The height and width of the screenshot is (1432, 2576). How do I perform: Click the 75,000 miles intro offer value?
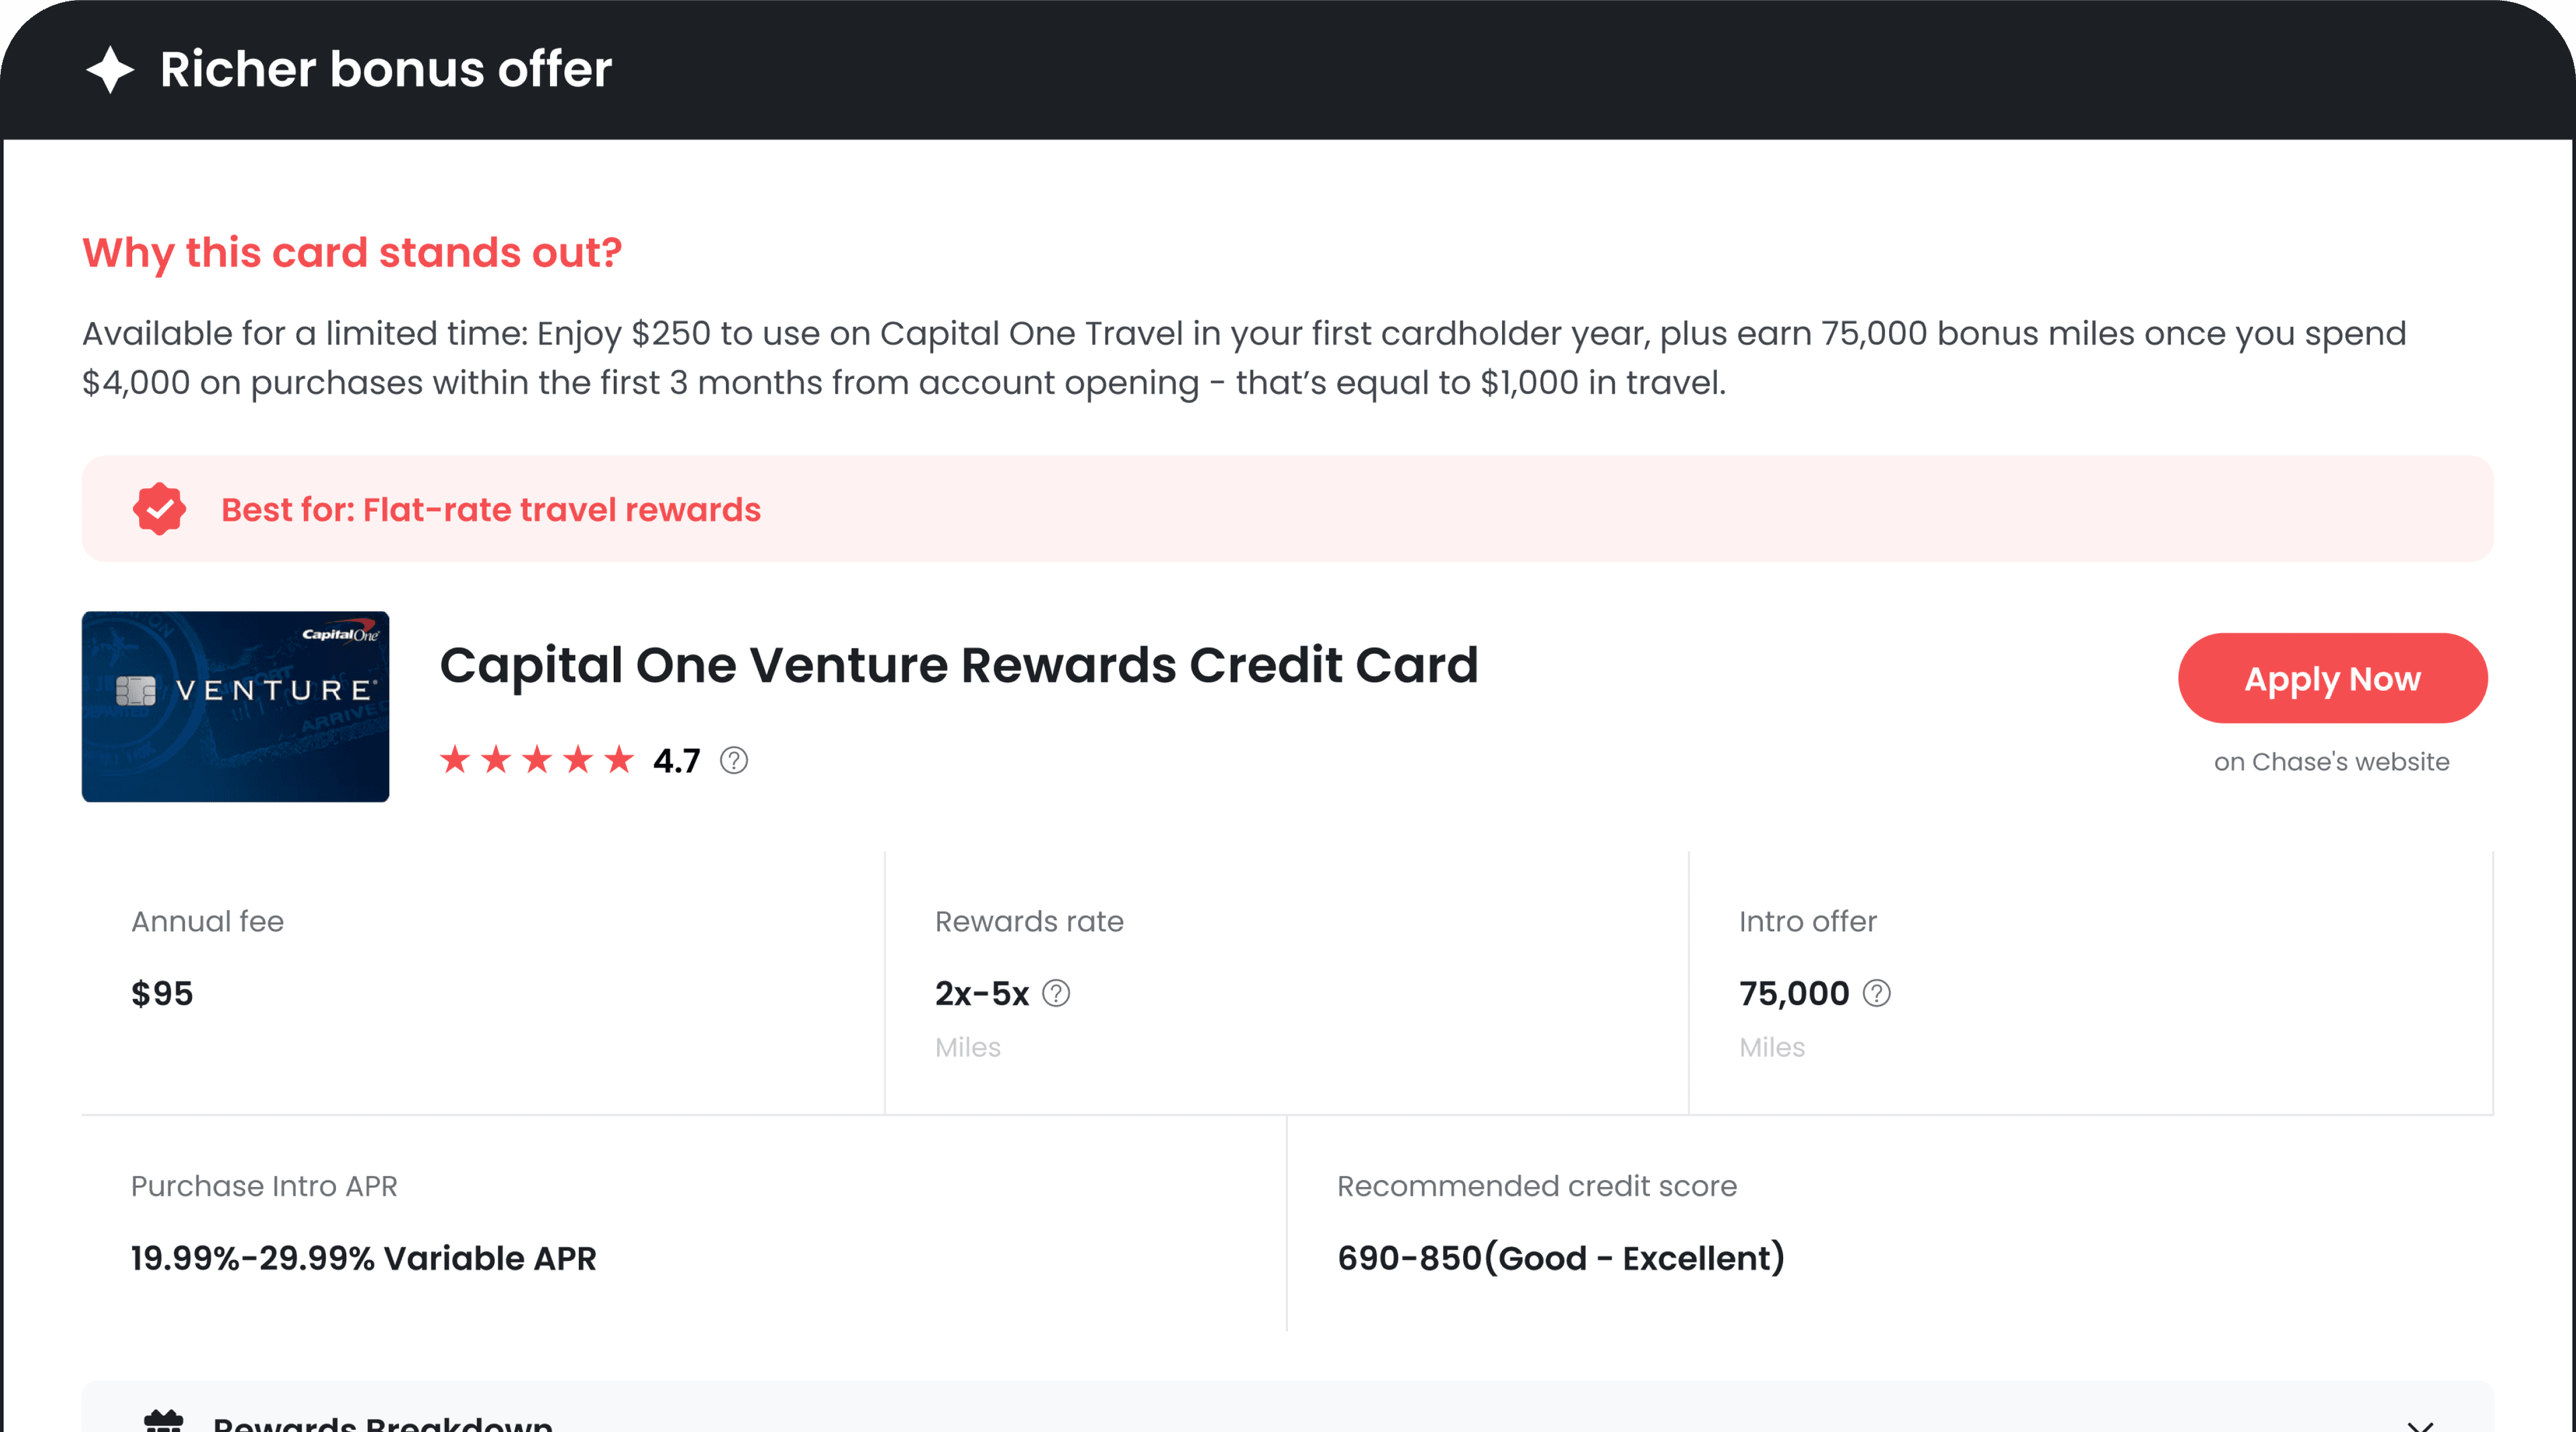[x=1794, y=994]
